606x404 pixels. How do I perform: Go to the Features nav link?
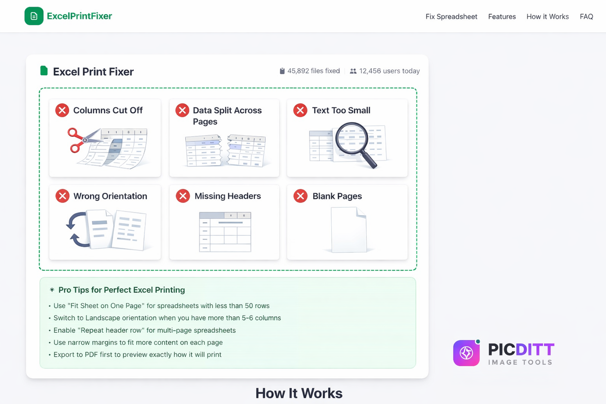pyautogui.click(x=502, y=17)
